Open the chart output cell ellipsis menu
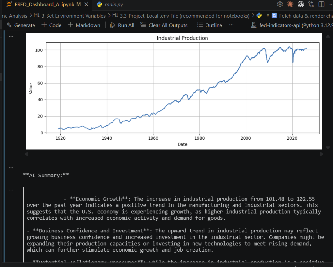The width and height of the screenshot is (333, 267). click(x=11, y=36)
